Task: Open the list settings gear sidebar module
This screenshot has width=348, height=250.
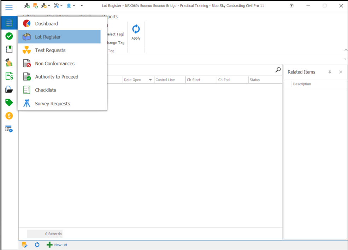Action: pyautogui.click(x=9, y=129)
